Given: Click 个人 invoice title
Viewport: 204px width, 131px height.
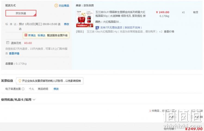Looking at the screenshot, I should click(x=32, y=89).
